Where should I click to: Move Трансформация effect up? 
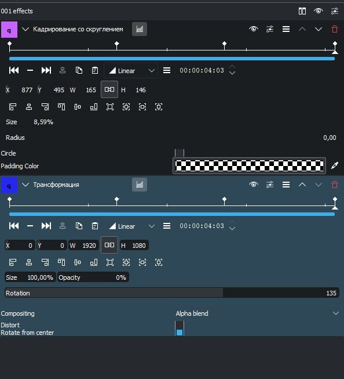[302, 185]
